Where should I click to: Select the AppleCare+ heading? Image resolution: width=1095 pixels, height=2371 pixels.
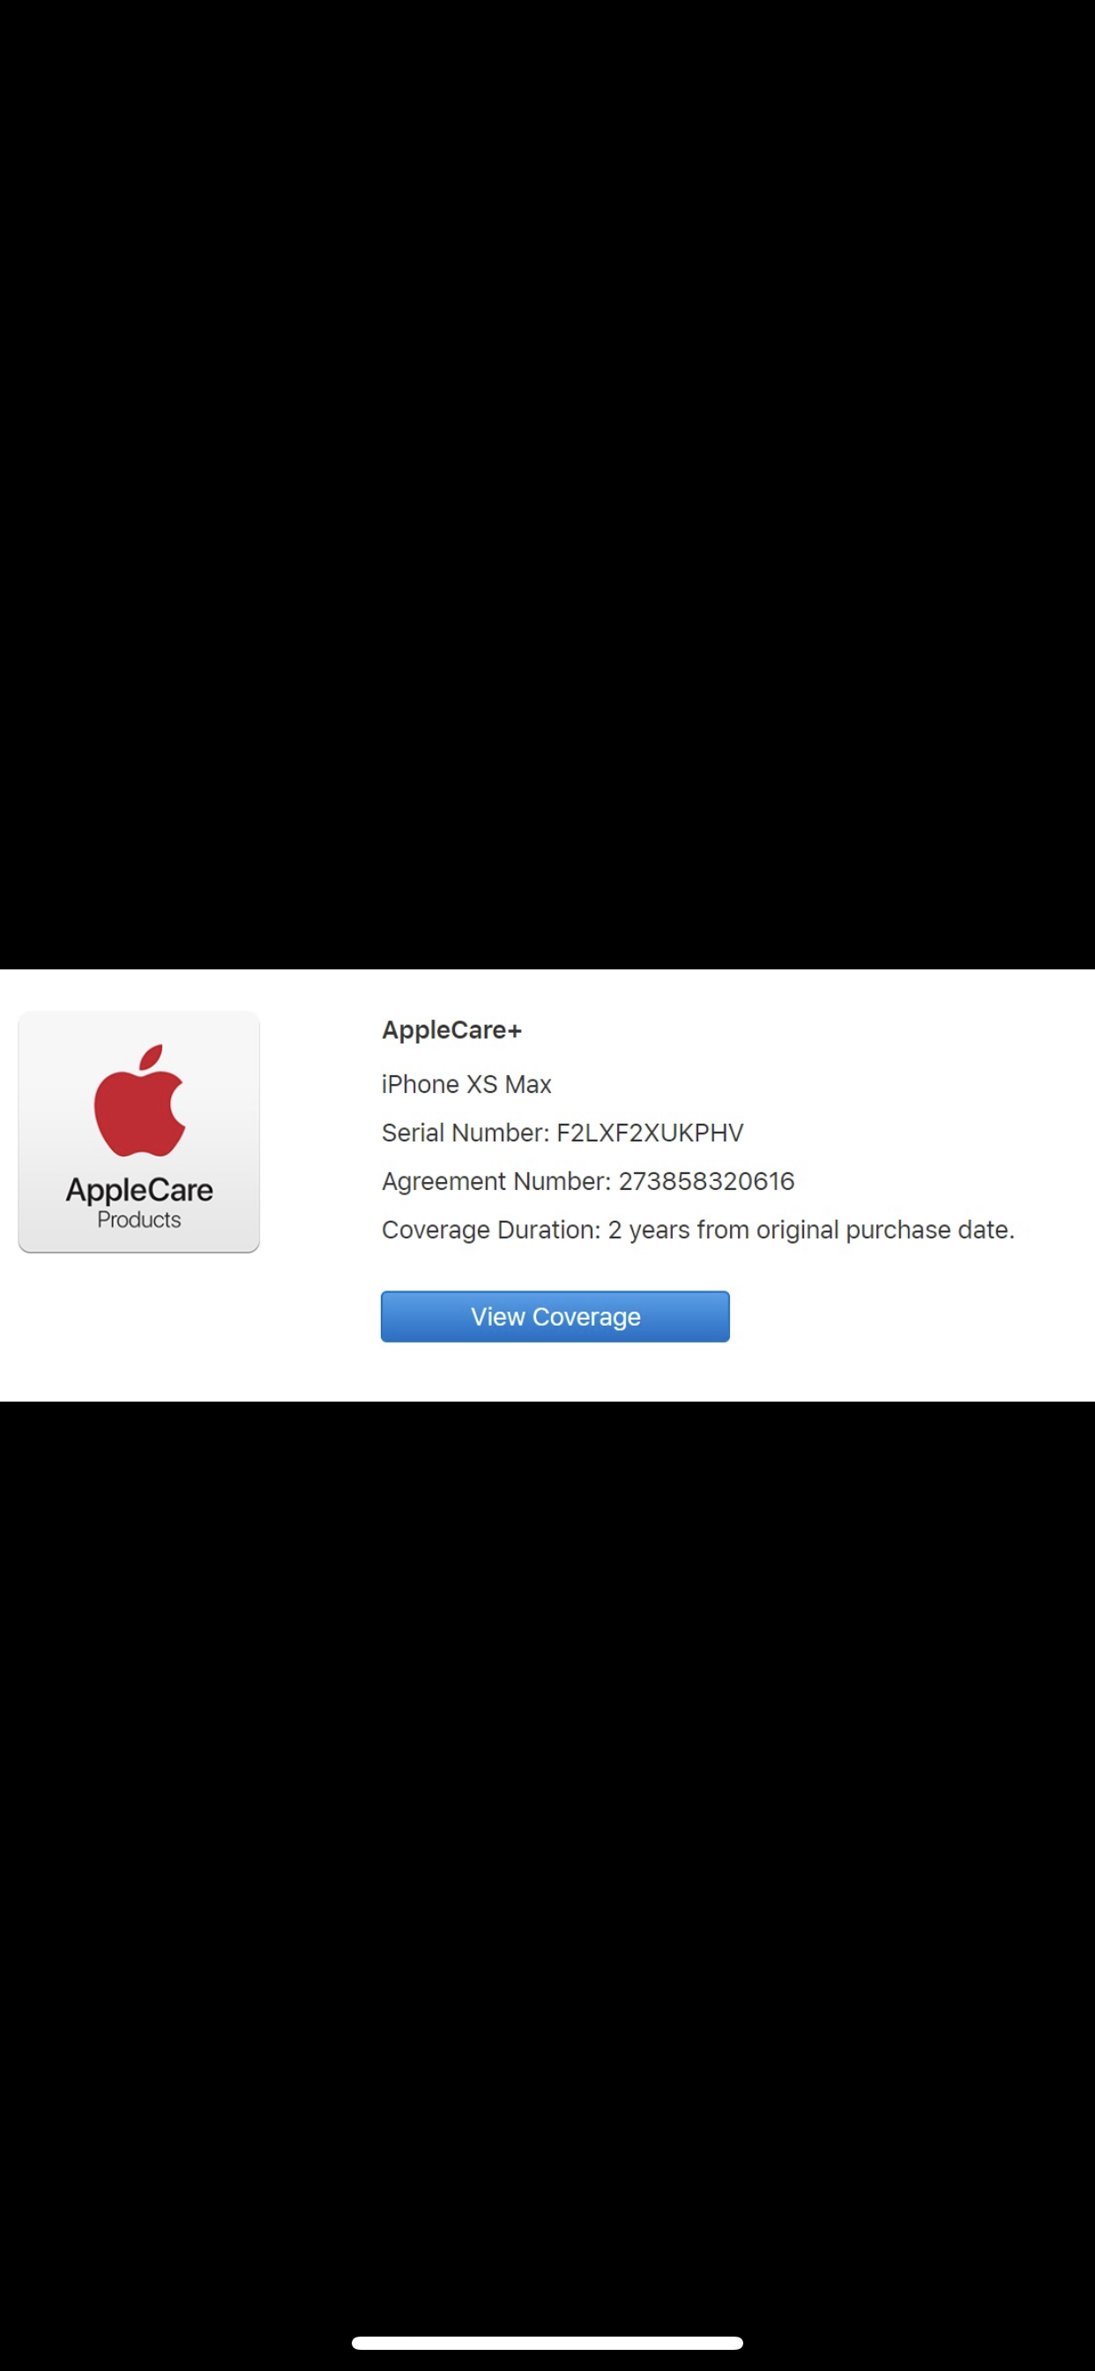(451, 1030)
